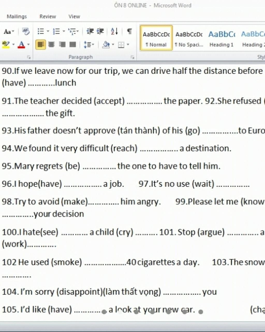This screenshot has width=265, height=332.
Task: Open the Line and Paragraph Spacing menu
Action: click(x=89, y=45)
